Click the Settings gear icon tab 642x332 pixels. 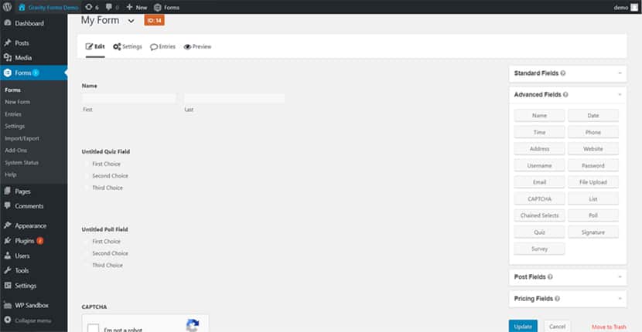click(x=117, y=46)
